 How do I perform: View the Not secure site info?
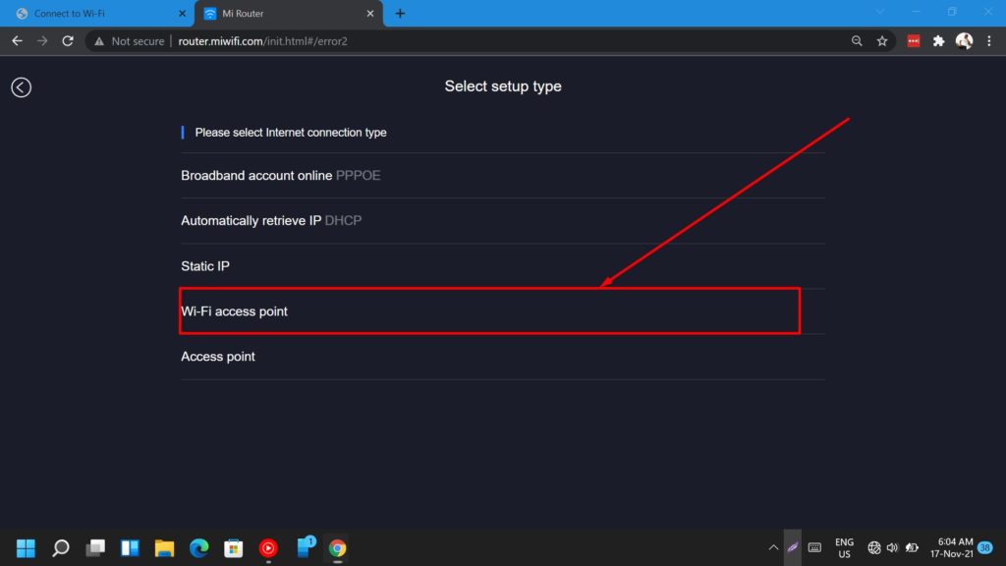(129, 41)
